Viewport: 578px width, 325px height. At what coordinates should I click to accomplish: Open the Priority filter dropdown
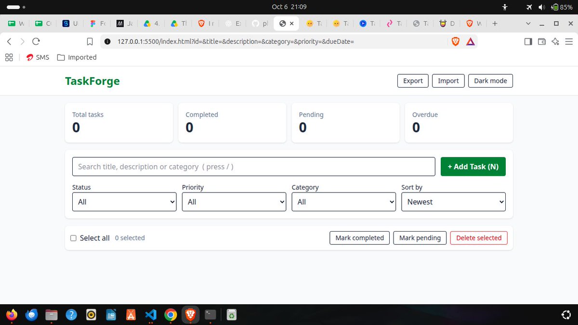[x=234, y=202]
